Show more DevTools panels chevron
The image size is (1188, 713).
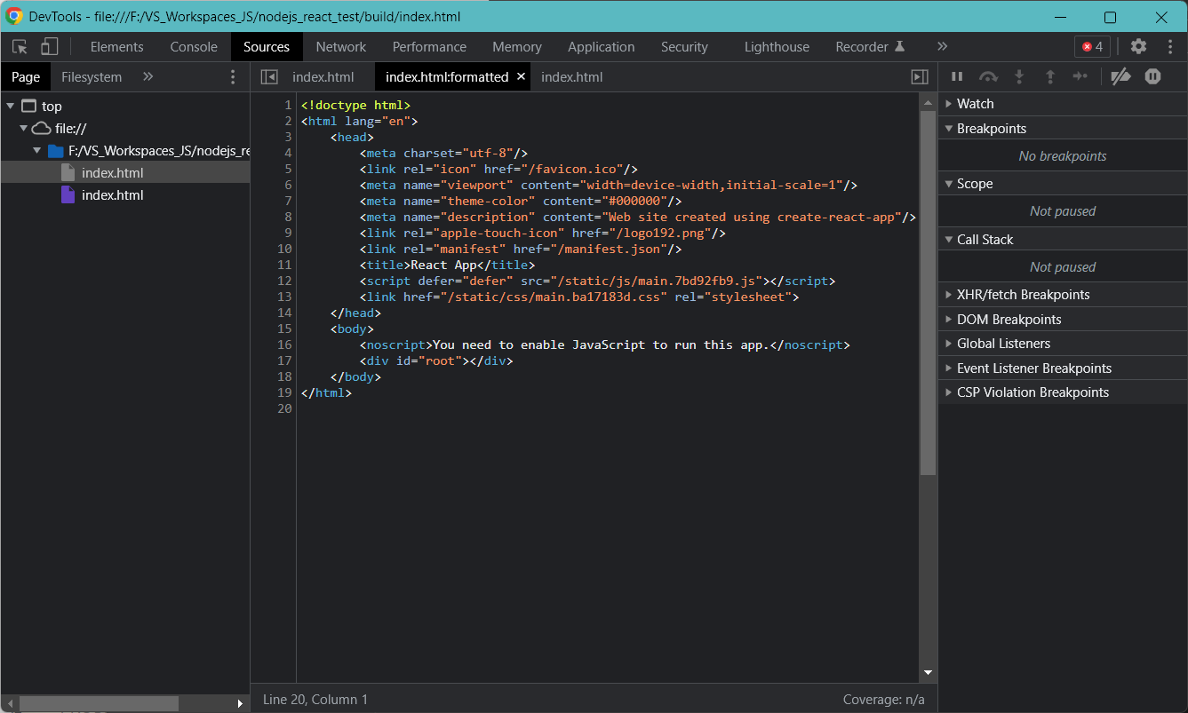point(942,46)
